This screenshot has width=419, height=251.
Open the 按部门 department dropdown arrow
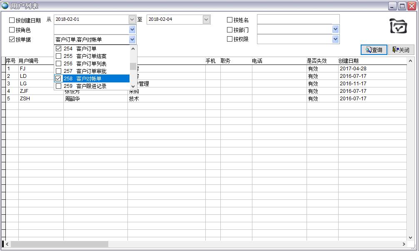(335, 29)
